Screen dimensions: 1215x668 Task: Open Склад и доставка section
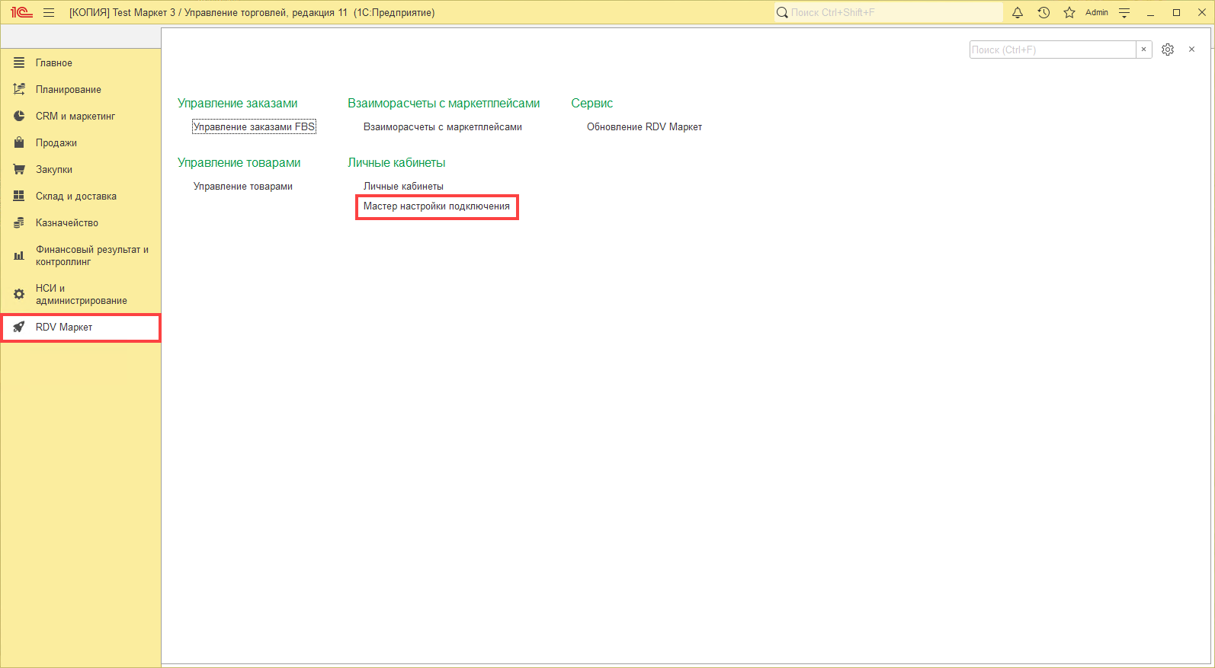(81, 196)
